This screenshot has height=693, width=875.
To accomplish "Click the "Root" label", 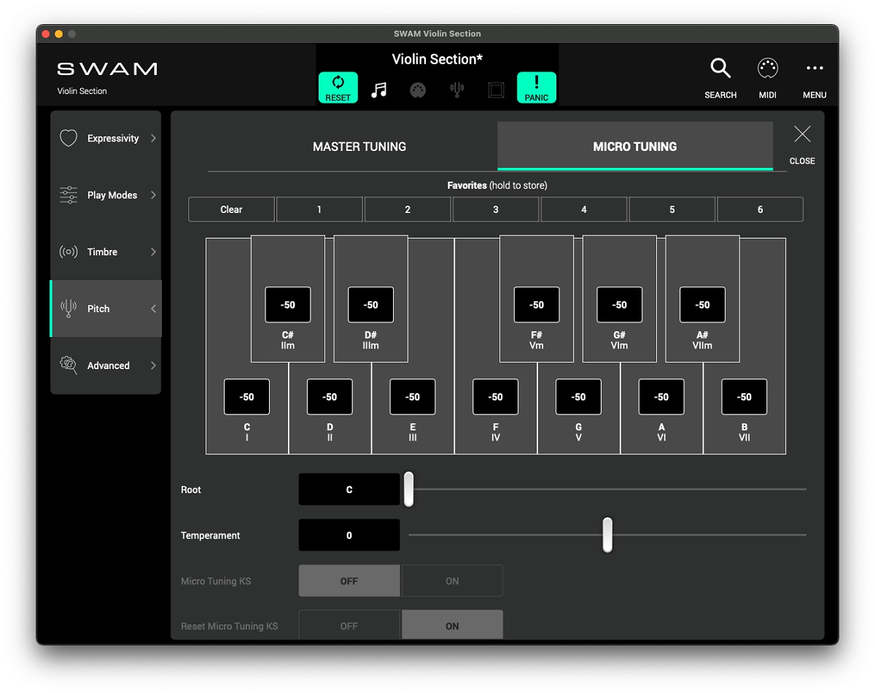I will tap(191, 489).
